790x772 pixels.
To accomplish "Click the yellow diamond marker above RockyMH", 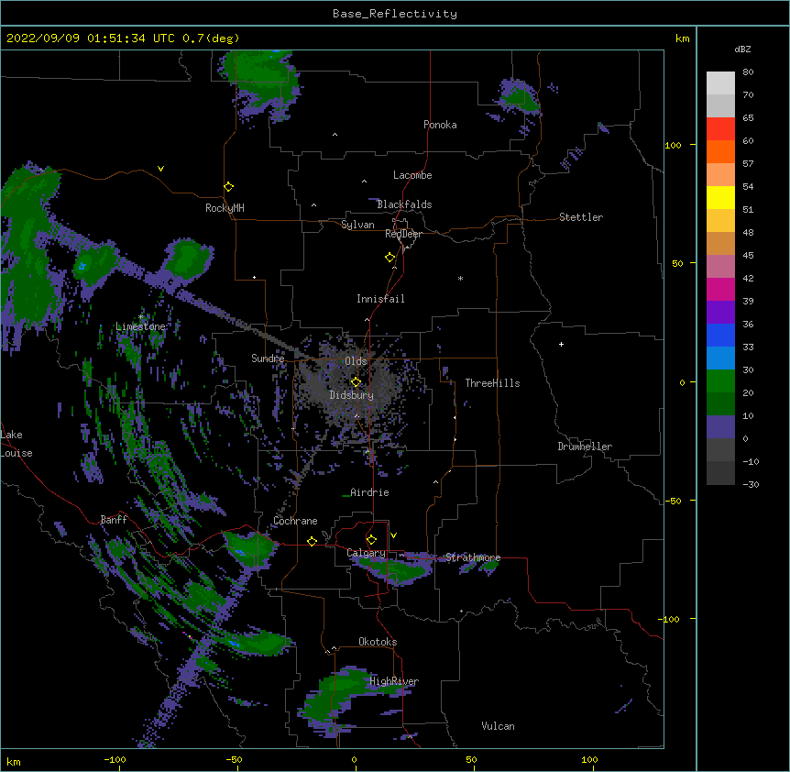I will 229,187.
